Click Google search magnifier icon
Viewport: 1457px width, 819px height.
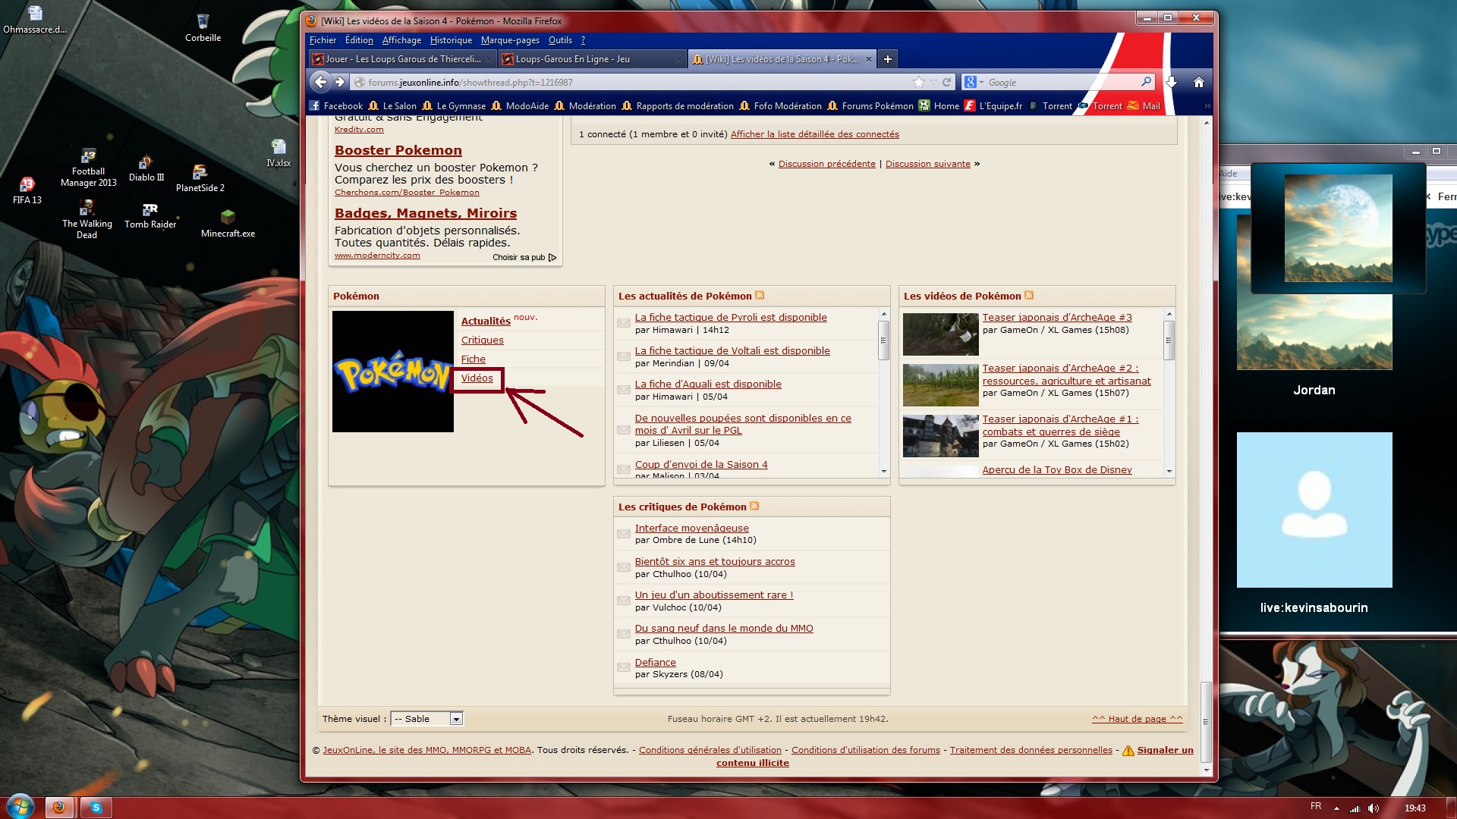point(1146,82)
